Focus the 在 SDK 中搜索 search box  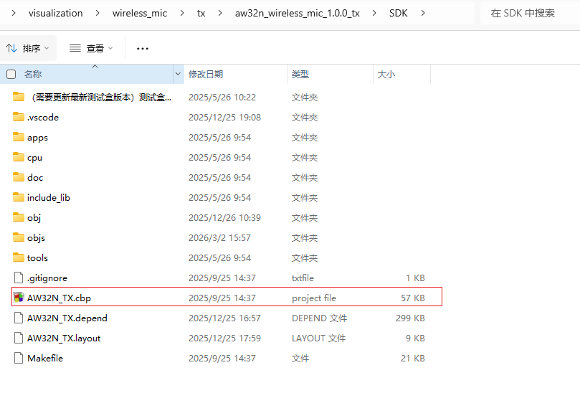[530, 14]
